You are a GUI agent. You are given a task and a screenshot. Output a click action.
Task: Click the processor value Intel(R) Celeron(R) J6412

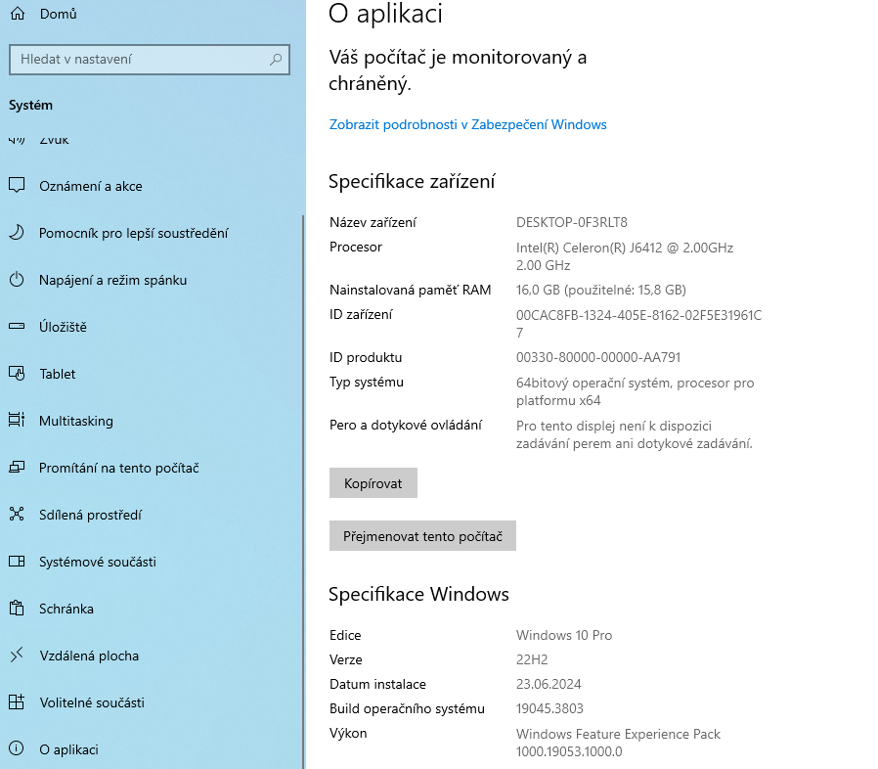point(625,256)
